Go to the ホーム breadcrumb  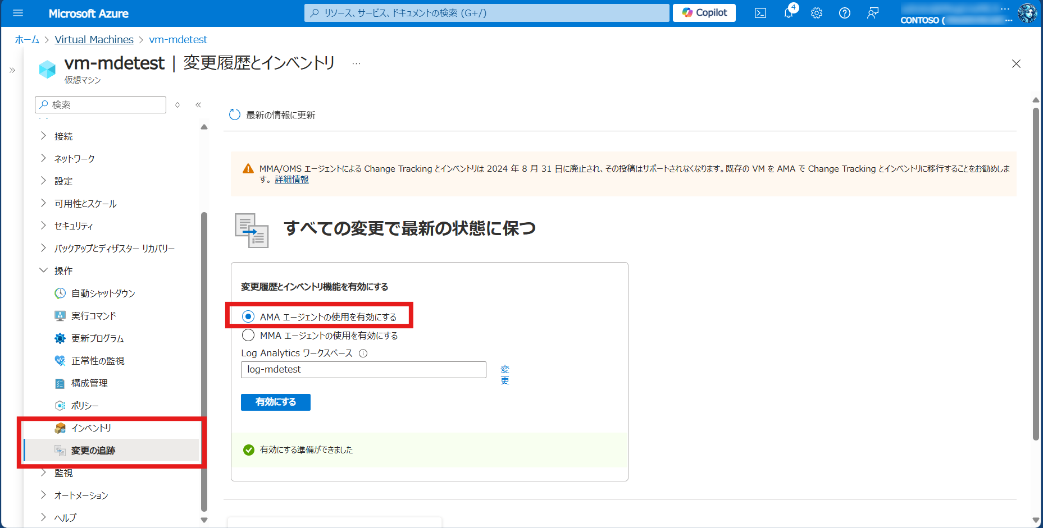[27, 39]
